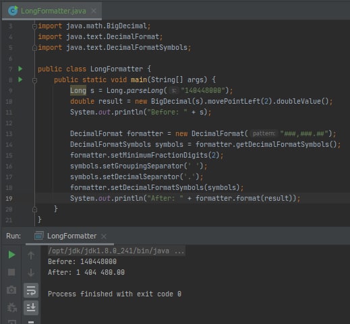Run the LongFormatter class via gutter arrow

coord(20,69)
